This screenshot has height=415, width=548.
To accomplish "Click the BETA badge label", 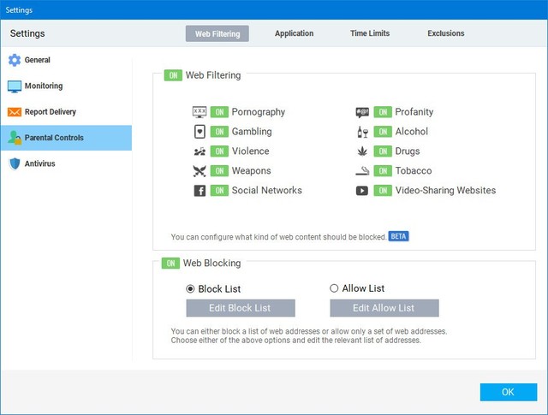I will point(398,236).
